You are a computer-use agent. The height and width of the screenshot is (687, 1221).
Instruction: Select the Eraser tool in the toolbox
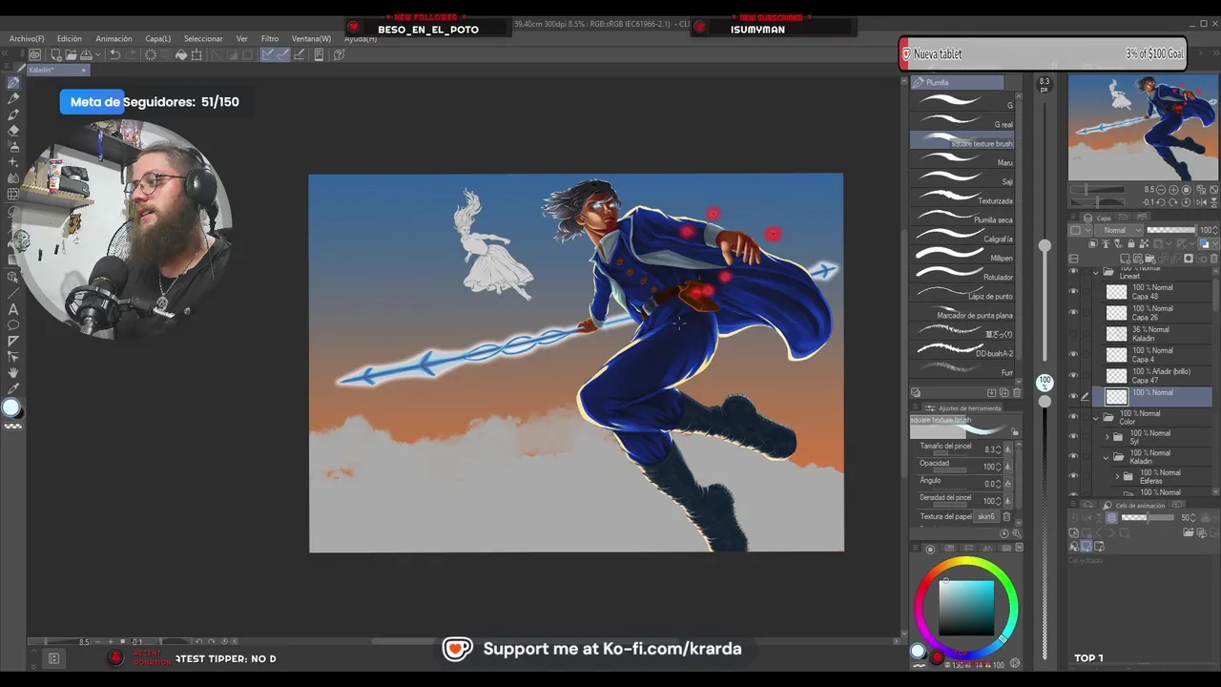(x=13, y=131)
